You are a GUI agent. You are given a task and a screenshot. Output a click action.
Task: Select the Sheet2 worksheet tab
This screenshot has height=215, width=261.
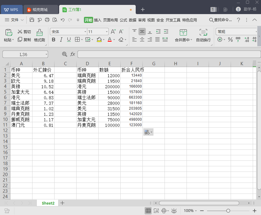pyautogui.click(x=48, y=203)
